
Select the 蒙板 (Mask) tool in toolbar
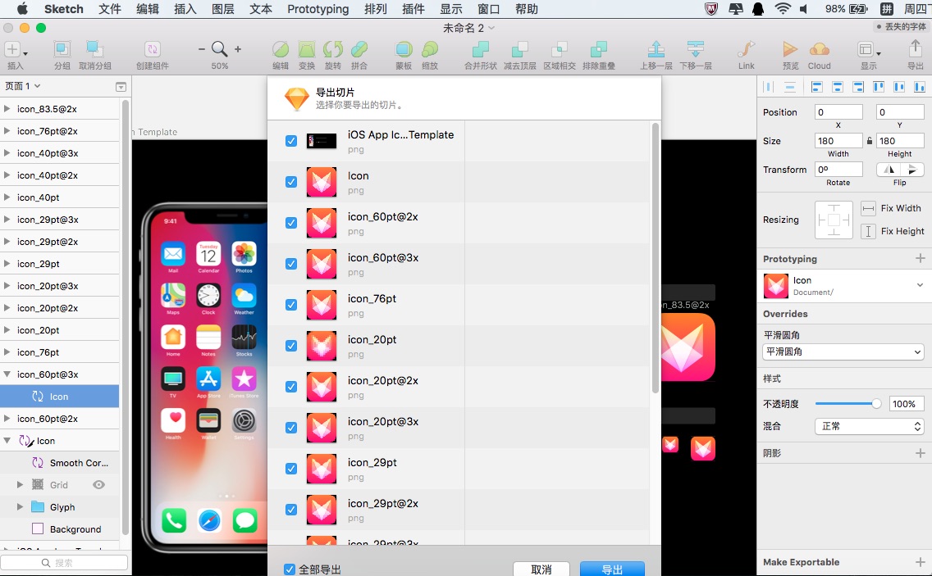(403, 49)
